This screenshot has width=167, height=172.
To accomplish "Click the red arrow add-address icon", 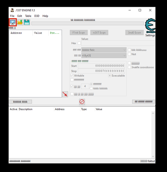I will click(65, 94).
